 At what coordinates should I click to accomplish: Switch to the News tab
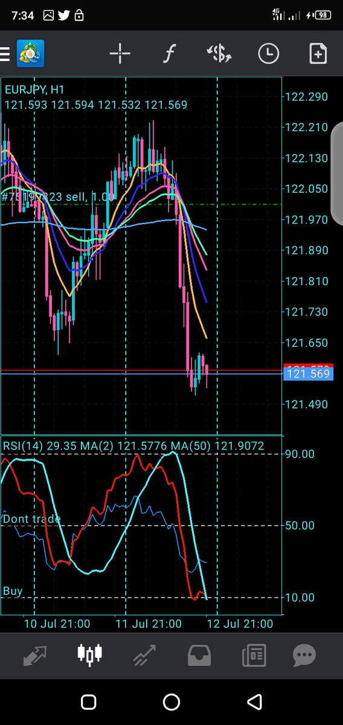coord(254,655)
